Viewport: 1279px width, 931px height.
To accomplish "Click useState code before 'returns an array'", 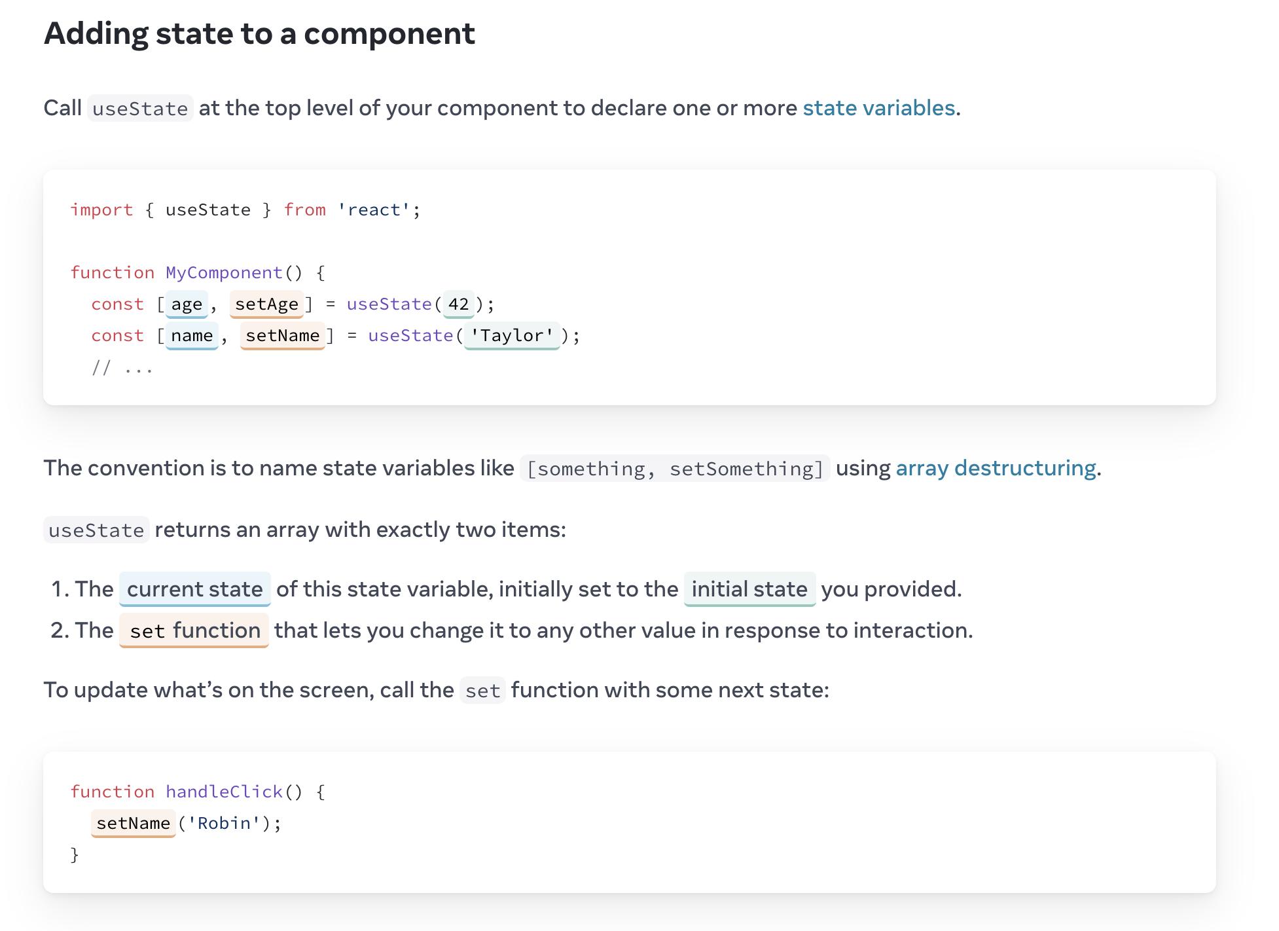I will tap(96, 530).
